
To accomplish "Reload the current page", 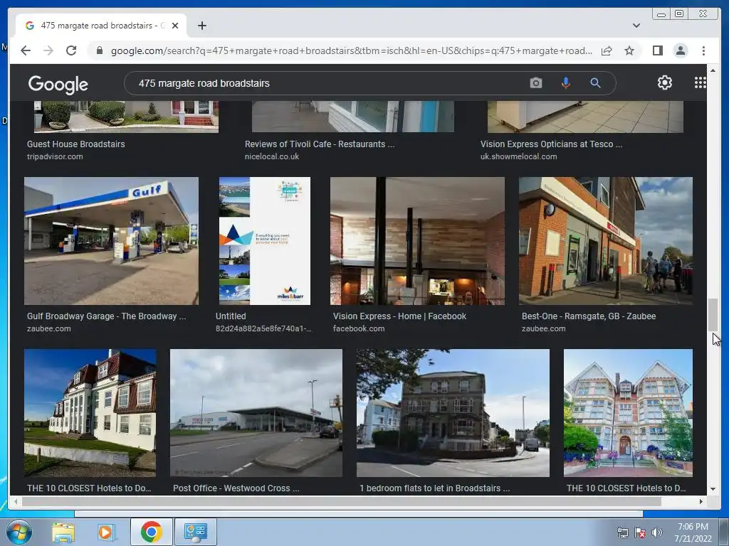I will click(x=71, y=50).
